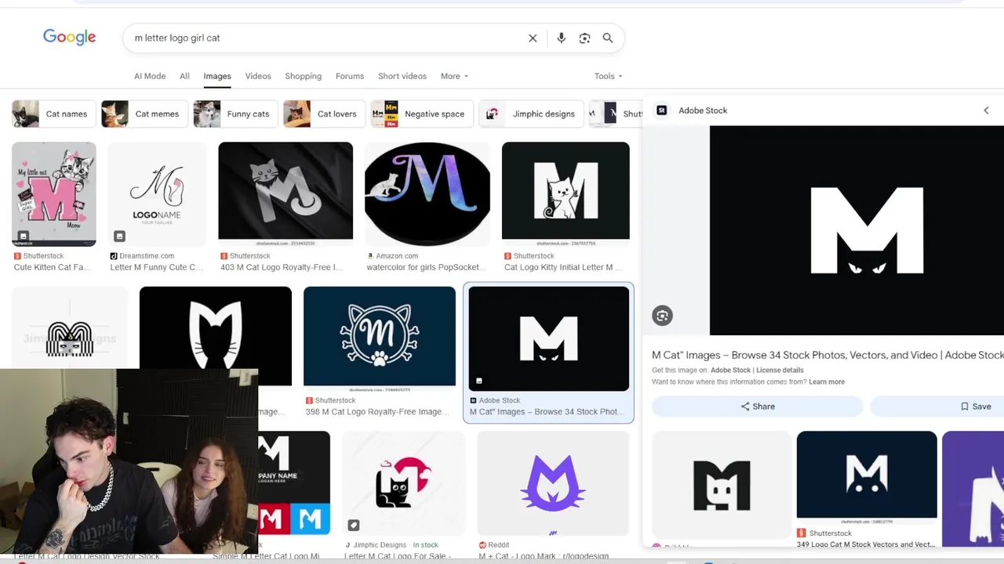The image size is (1004, 564).
Task: Choose the Cat lovers filter chip
Action: pyautogui.click(x=324, y=114)
